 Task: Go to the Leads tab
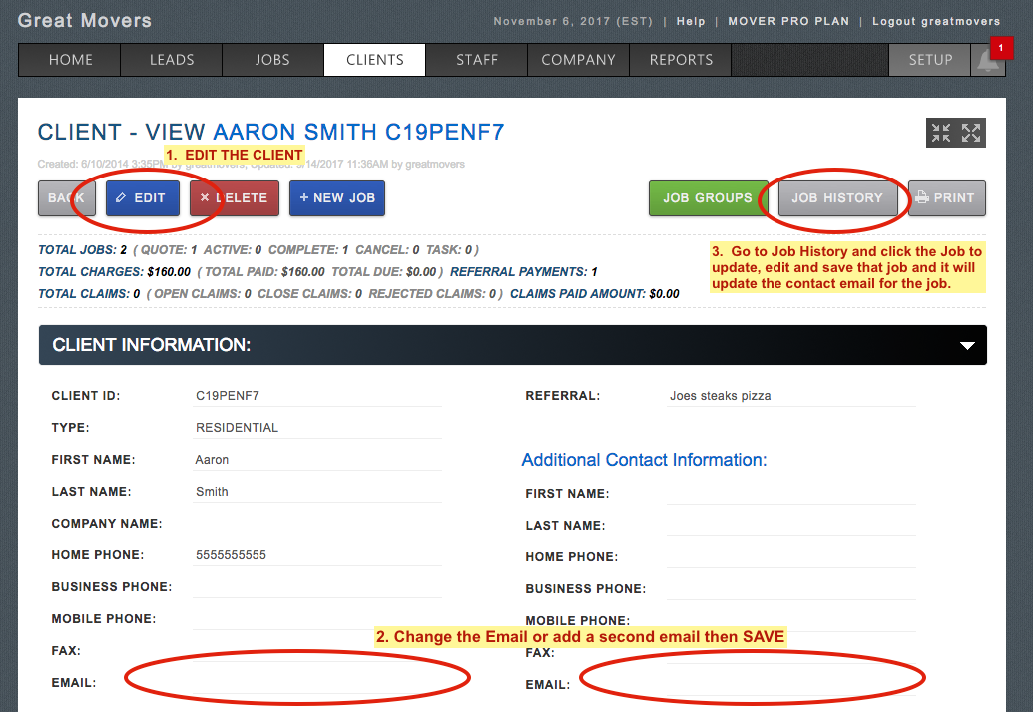pos(172,60)
